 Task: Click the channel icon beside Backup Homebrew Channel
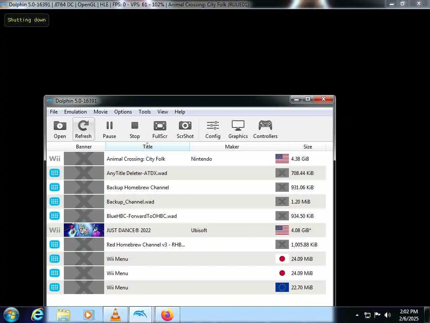55,187
